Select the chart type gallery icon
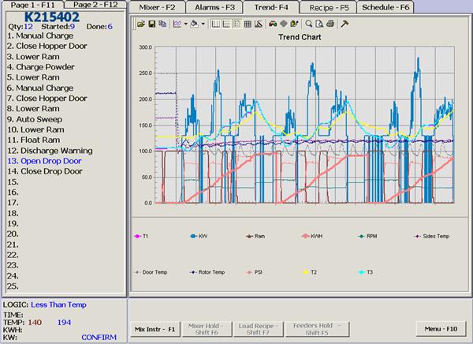Screen dimensions: 473x344 177,24
